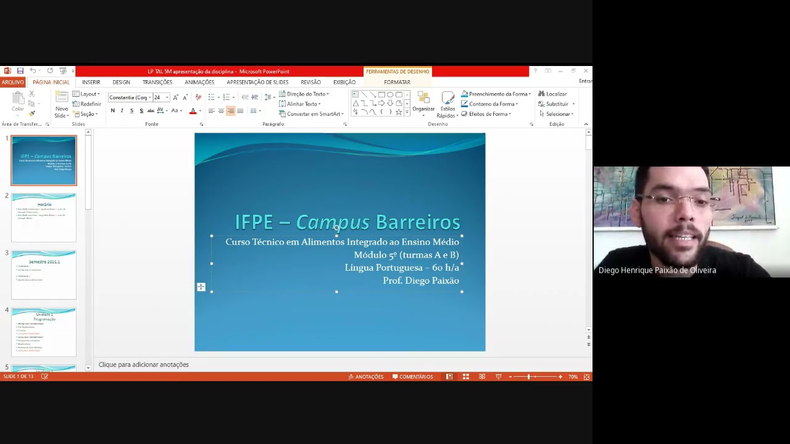This screenshot has width=790, height=444.
Task: Open the ANIMAÇÕES tab
Action: (x=199, y=82)
